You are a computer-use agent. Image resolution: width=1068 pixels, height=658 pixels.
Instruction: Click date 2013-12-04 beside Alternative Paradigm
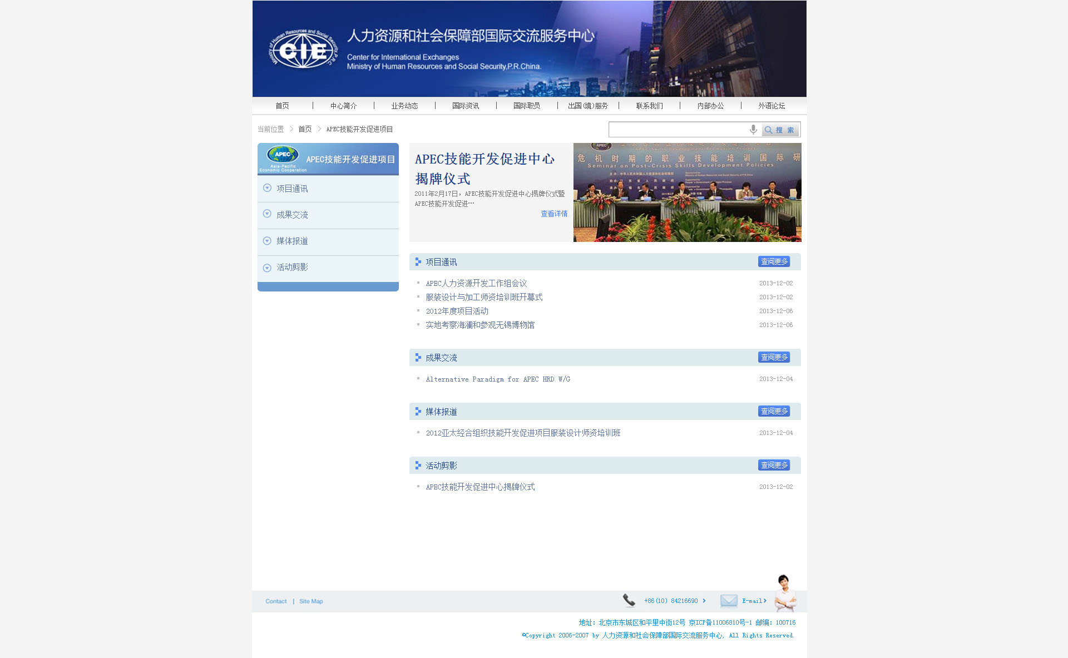(776, 379)
